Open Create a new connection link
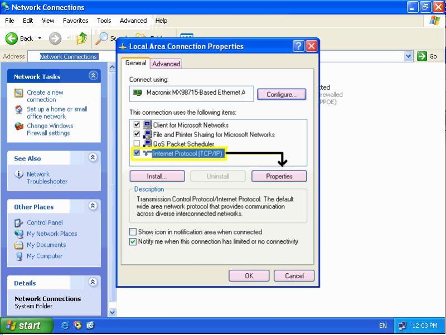The image size is (446, 335). point(45,96)
